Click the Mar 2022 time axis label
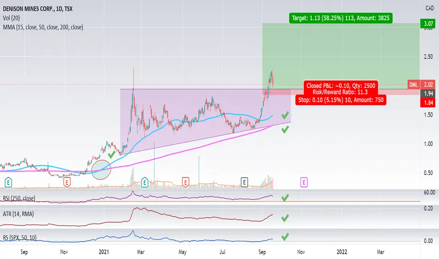The height and width of the screenshot is (259, 439). pyautogui.click(x=381, y=252)
